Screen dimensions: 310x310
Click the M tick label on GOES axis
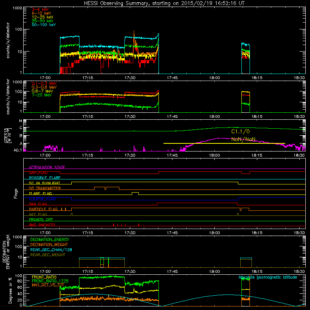21,121
